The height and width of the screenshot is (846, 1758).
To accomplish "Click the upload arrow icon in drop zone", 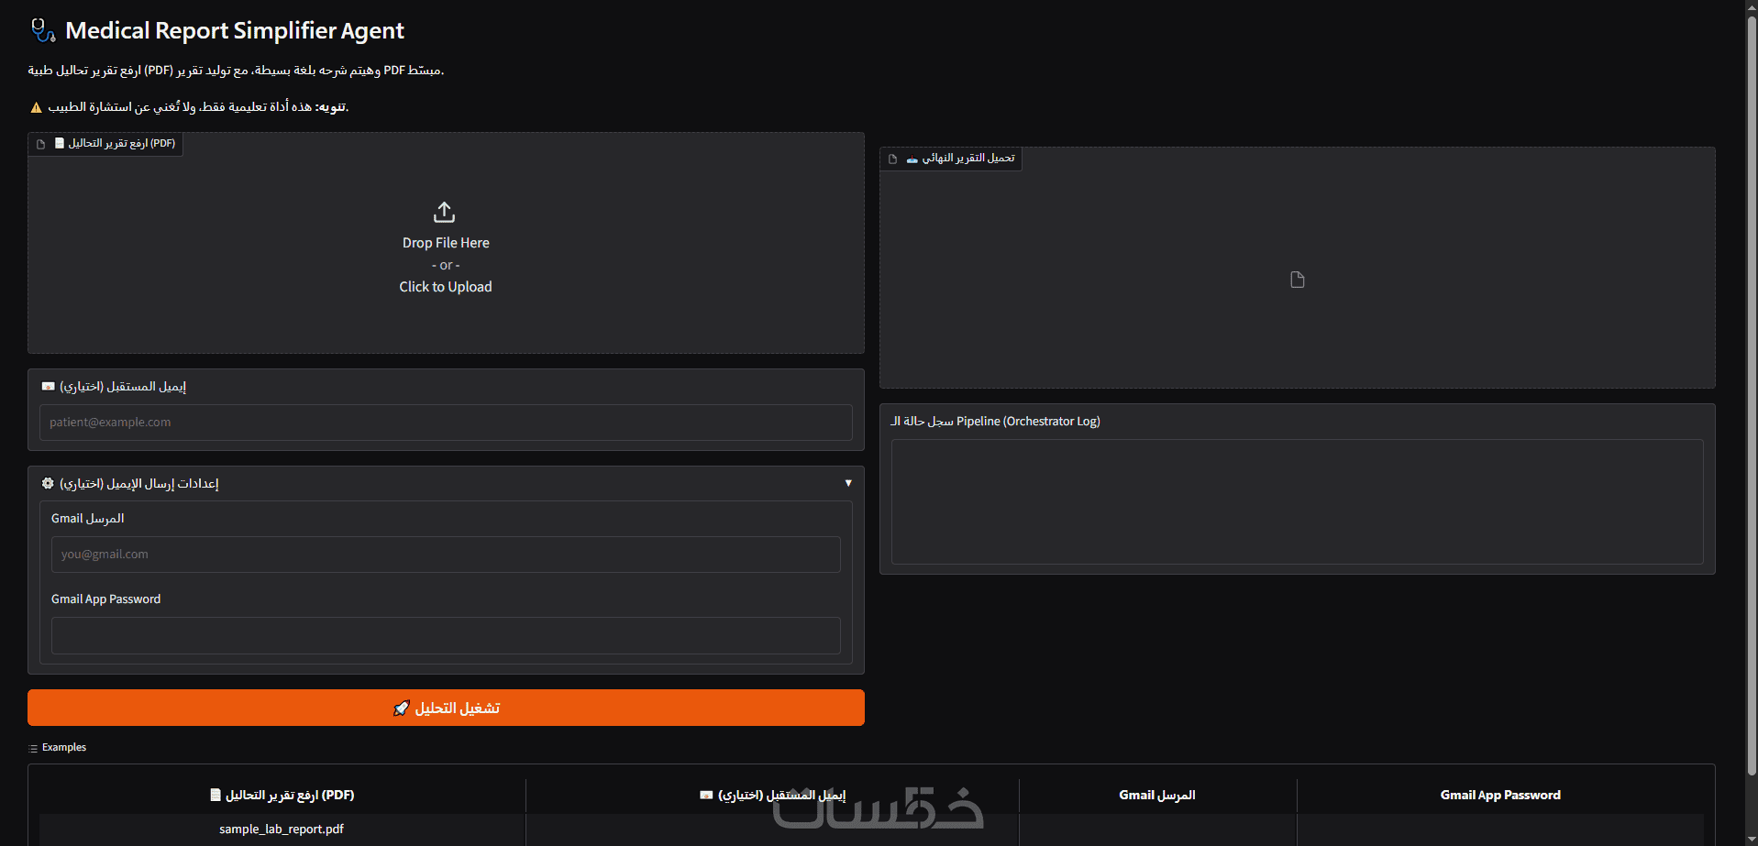I will (x=445, y=213).
